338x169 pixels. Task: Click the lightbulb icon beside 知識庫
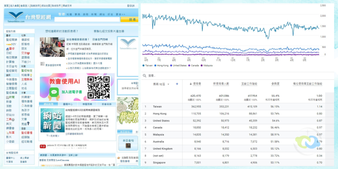click(x=31, y=75)
